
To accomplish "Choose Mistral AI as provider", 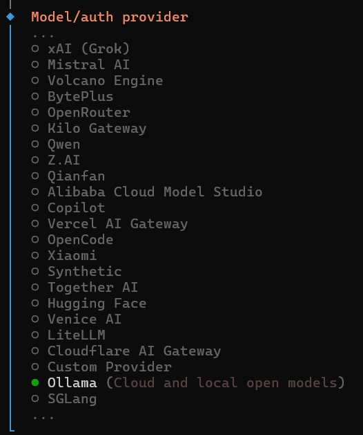I will coord(80,64).
